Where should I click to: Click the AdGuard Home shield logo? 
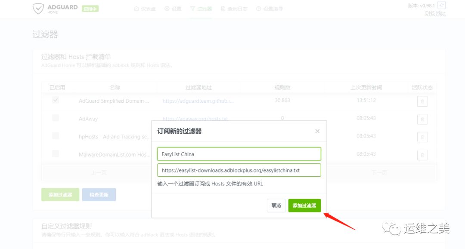click(x=38, y=9)
